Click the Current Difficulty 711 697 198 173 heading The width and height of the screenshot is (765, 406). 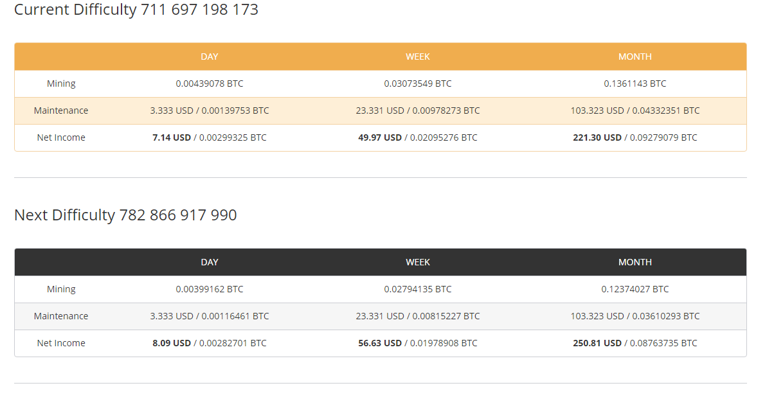pos(136,10)
